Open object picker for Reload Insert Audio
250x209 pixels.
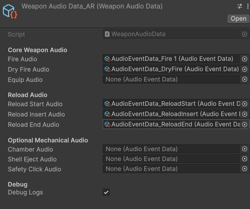coord(244,114)
